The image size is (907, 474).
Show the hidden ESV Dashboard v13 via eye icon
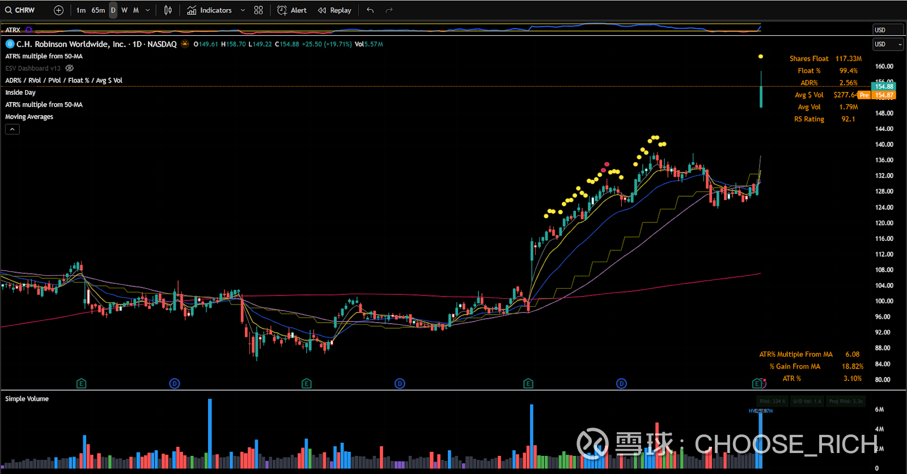[x=70, y=68]
